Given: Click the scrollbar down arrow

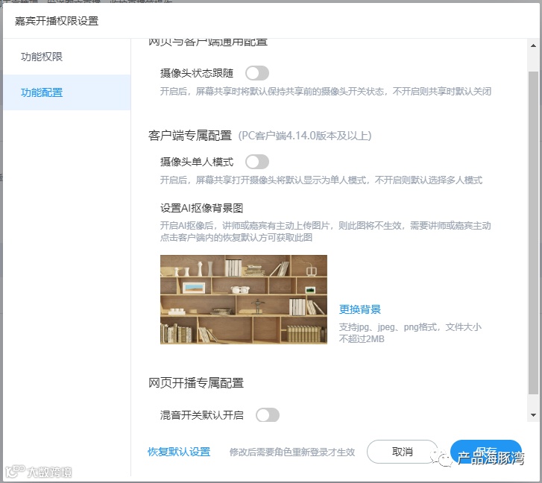Looking at the screenshot, I should pos(533,415).
